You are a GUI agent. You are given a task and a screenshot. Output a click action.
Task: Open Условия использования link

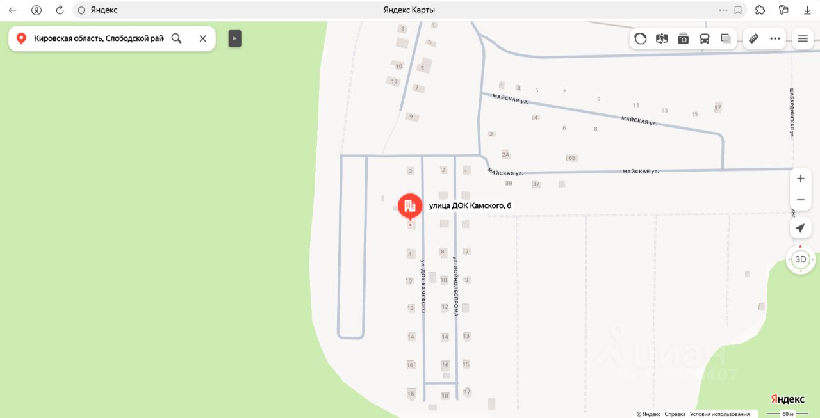click(x=719, y=414)
